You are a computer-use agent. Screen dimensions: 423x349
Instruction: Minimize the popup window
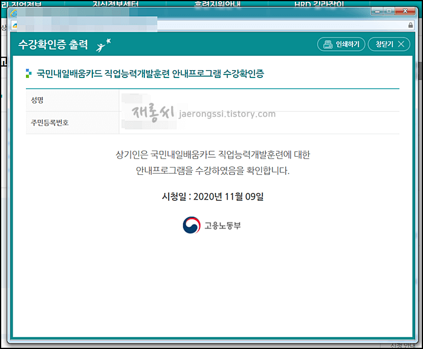tap(377, 11)
